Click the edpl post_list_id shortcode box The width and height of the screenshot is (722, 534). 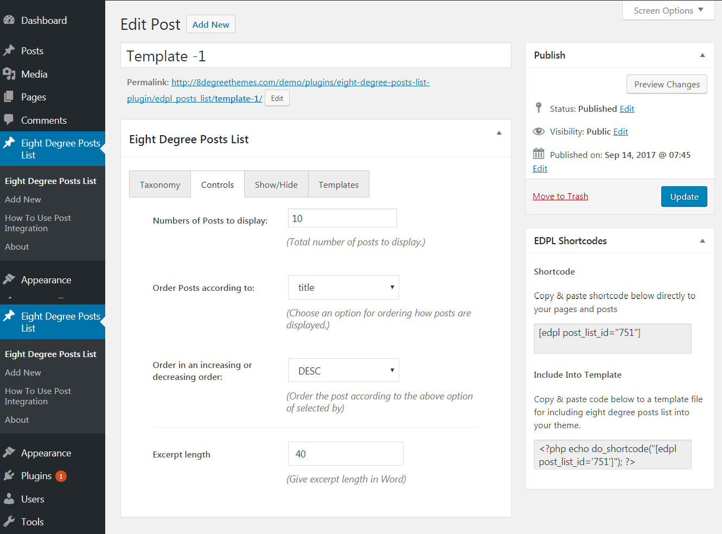612,339
